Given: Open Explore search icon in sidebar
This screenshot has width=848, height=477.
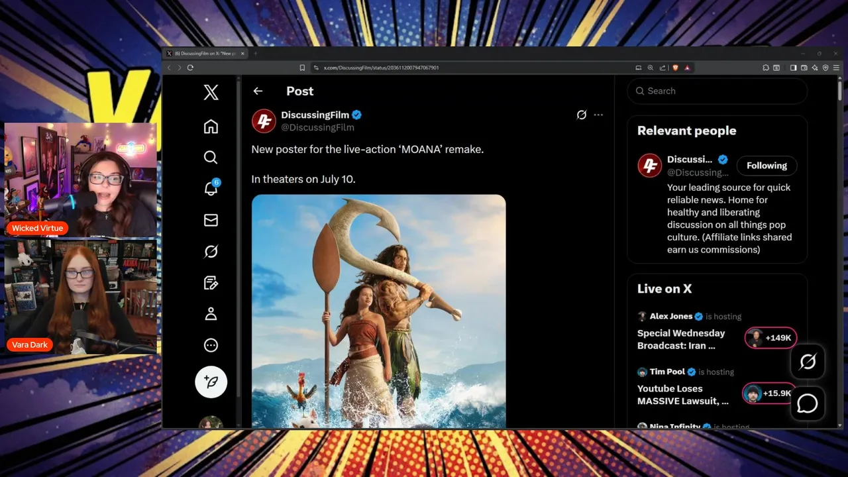Looking at the screenshot, I should 211,157.
